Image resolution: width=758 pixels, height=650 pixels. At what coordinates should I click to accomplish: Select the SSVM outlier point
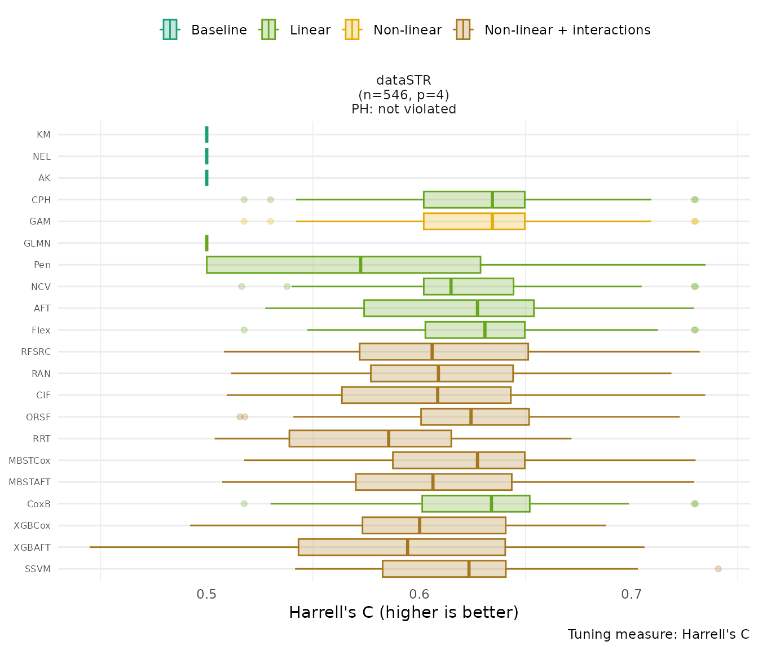[x=718, y=569]
